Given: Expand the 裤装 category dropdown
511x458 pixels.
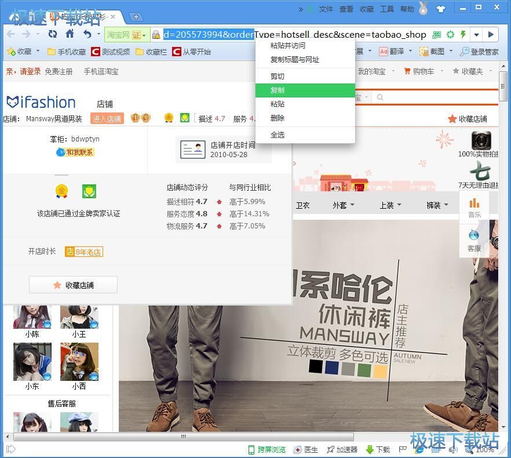Looking at the screenshot, I should pos(437,205).
